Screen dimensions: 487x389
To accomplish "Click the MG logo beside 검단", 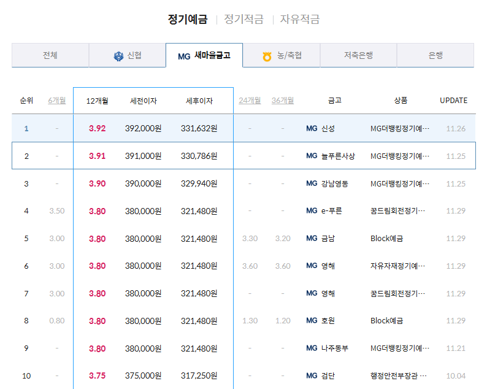I will (312, 376).
